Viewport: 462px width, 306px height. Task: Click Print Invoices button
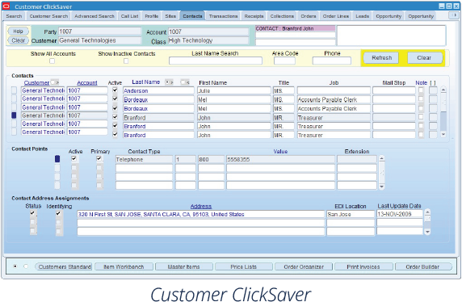tap(363, 266)
